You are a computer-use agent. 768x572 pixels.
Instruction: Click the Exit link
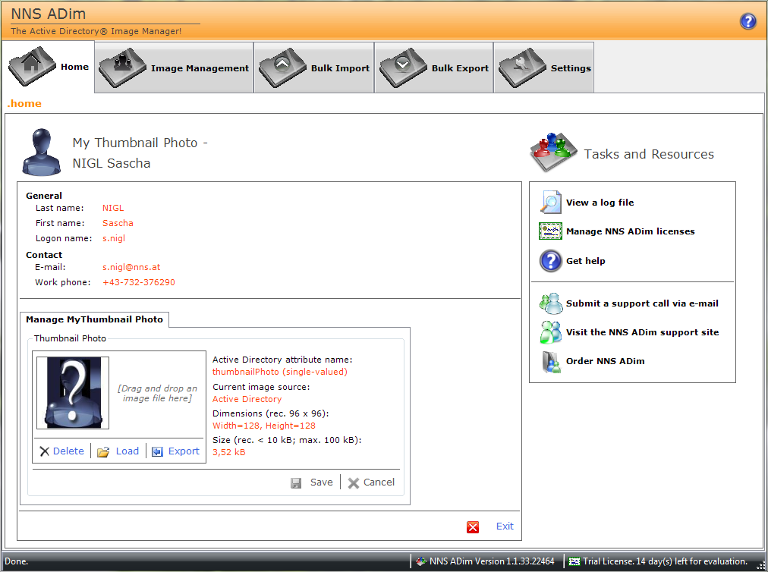[505, 526]
